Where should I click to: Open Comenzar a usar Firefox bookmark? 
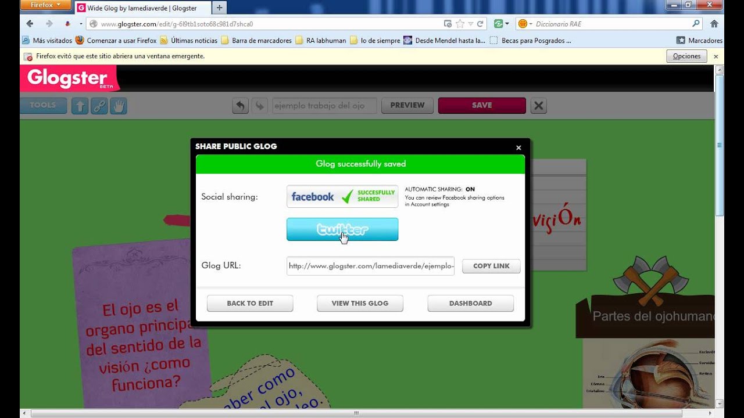116,41
